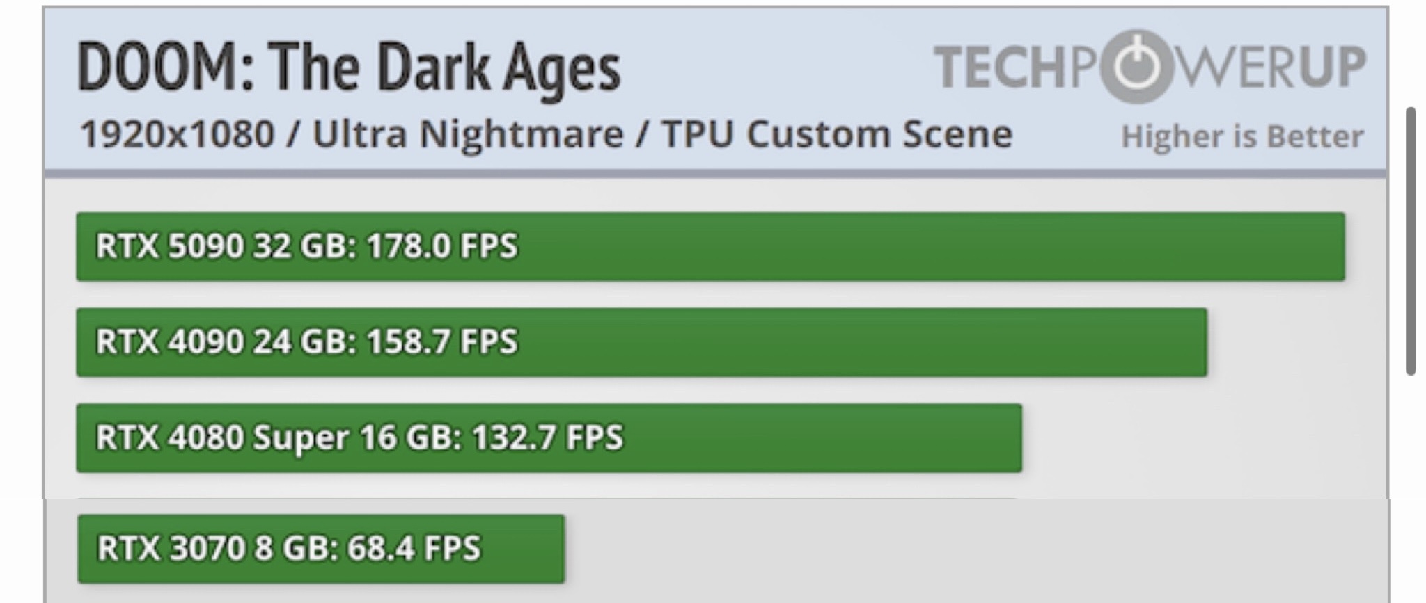Select the 'RTX 4080 Super 16 GB' label
This screenshot has height=603, width=1426.
275,438
